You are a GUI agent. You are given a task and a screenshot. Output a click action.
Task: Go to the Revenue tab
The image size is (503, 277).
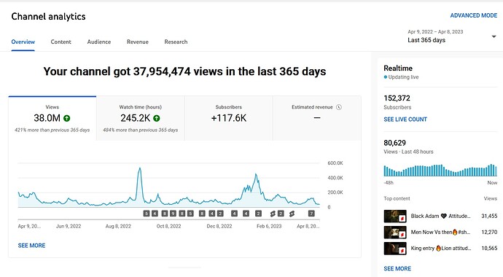point(138,42)
